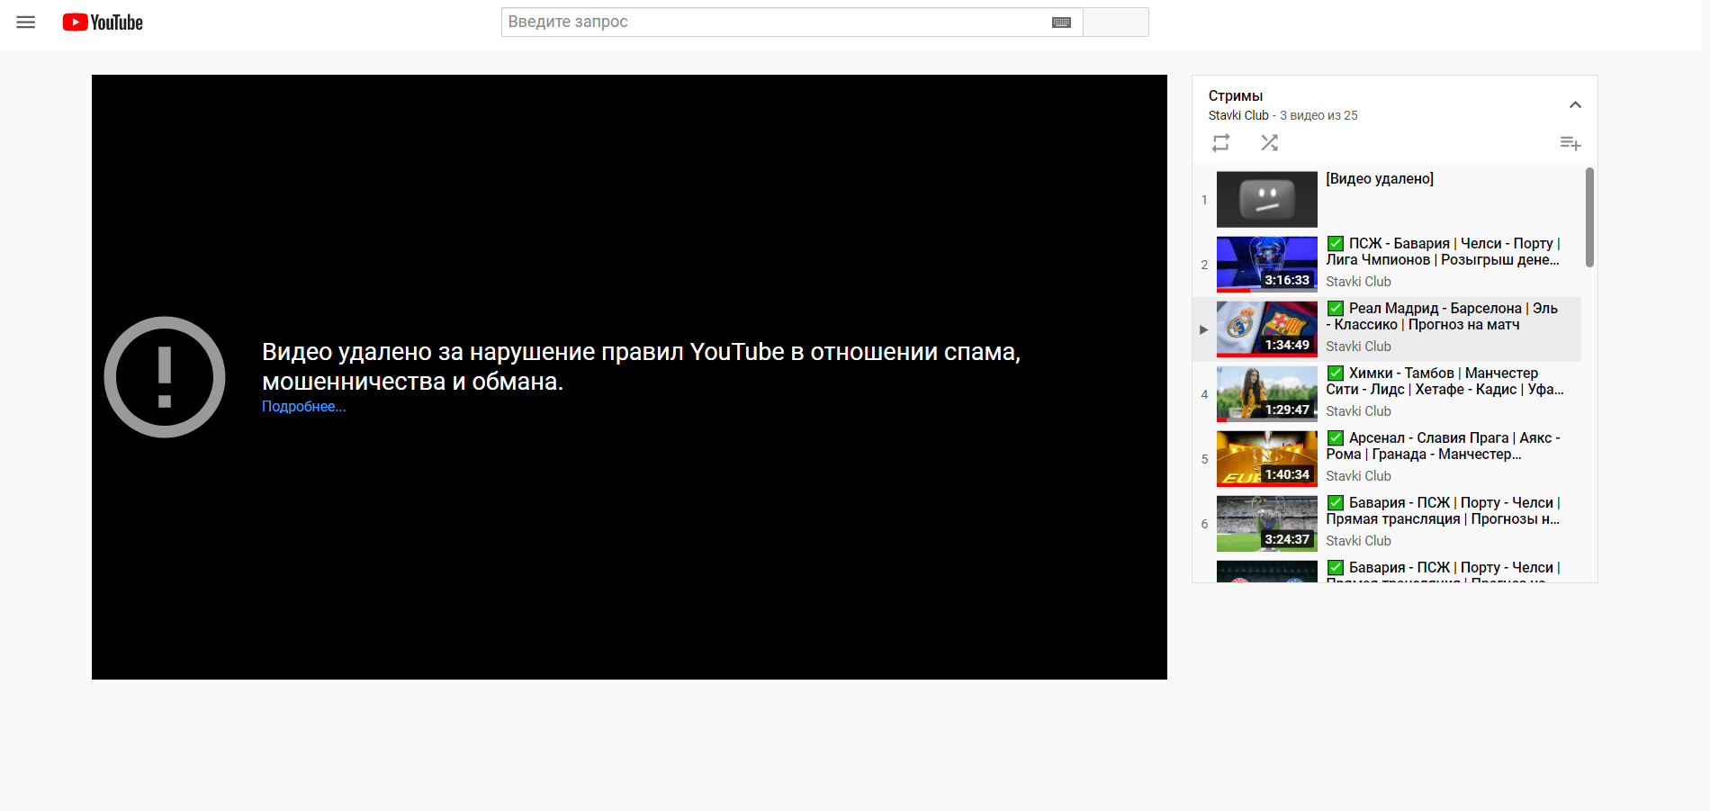Toggle playlist loop icon
This screenshot has width=1710, height=811.
tap(1220, 143)
